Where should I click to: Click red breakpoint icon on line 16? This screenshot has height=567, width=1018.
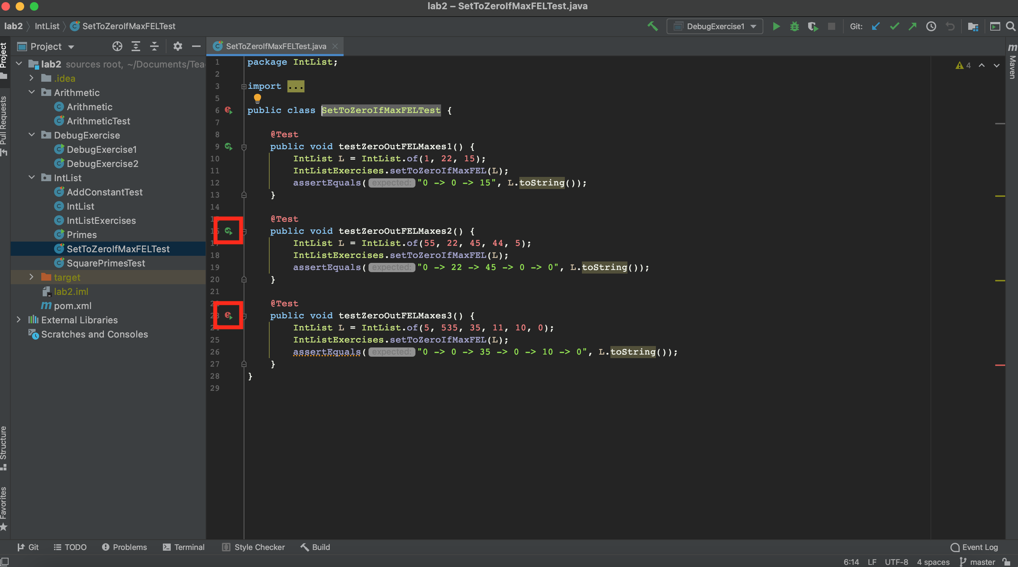(x=228, y=231)
